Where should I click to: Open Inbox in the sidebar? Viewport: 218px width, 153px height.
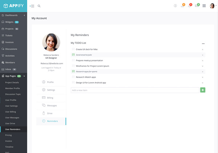tap(13, 69)
